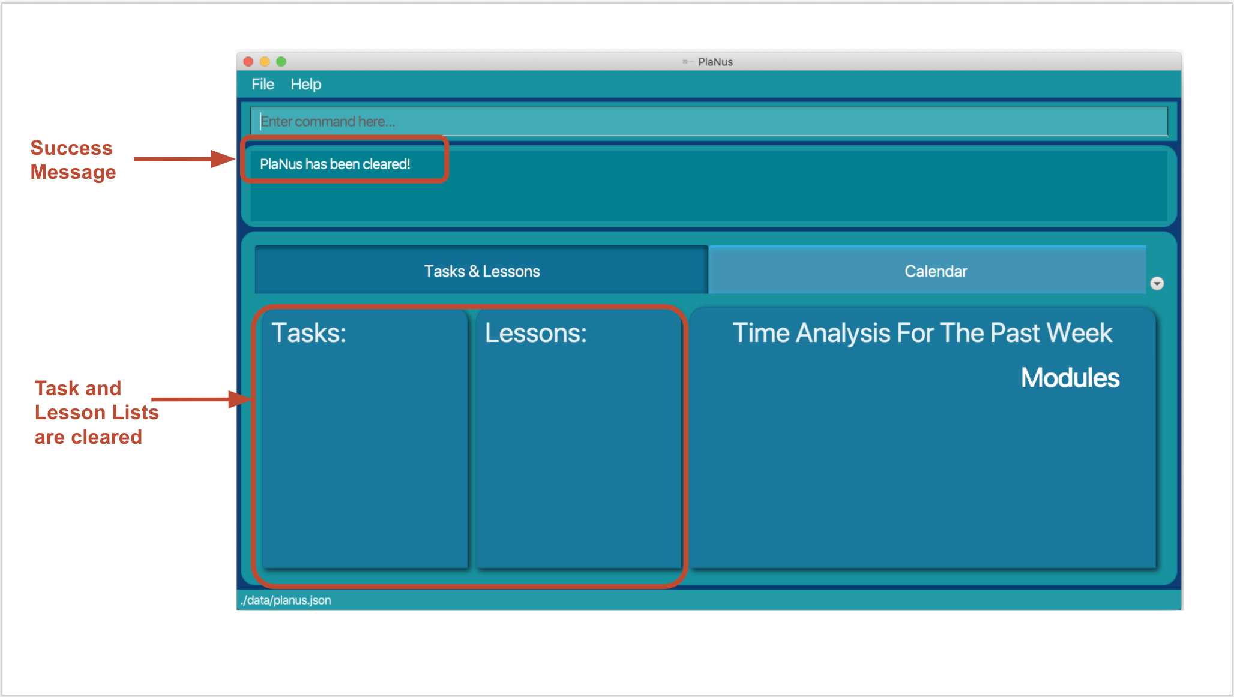Image resolution: width=1234 pixels, height=697 pixels.
Task: Click the Modules label
Action: coord(1070,378)
